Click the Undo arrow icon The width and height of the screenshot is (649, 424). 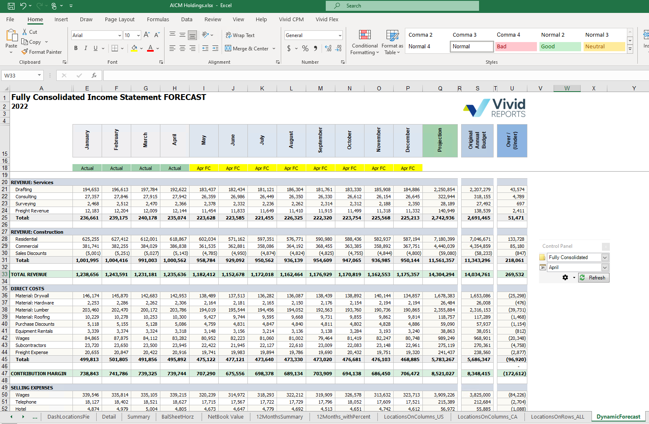click(x=23, y=6)
